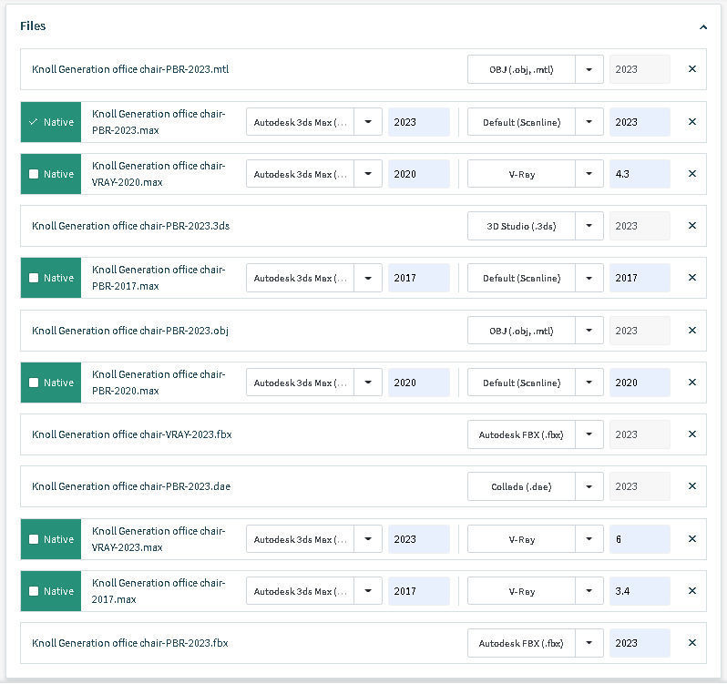Click the 4.3 V-Ray version field
Screen dimensions: 727x684
(x=639, y=174)
